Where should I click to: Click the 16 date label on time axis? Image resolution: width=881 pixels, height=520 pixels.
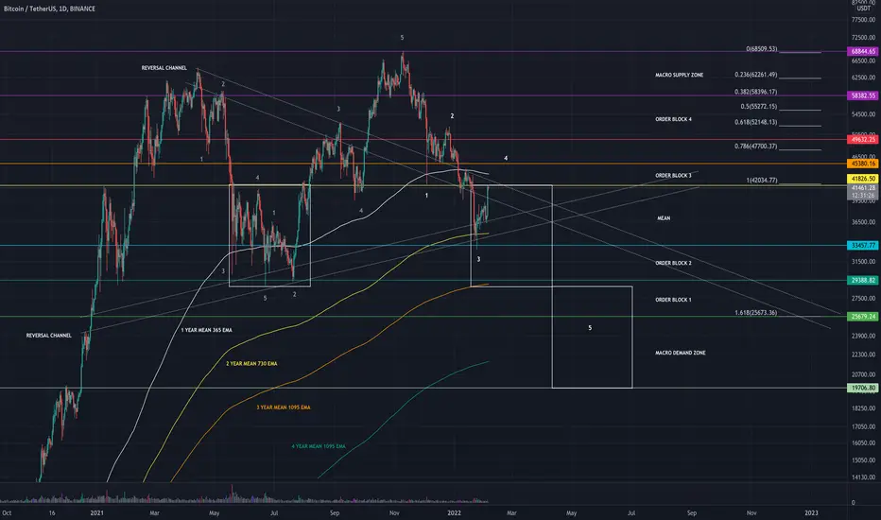point(52,512)
